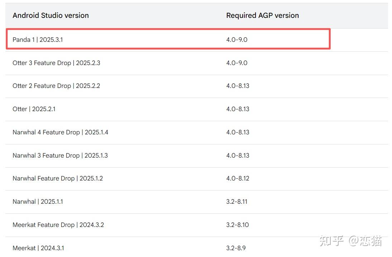Select the AGP value in the Otter | 2025.2.1 row
Image resolution: width=392 pixels, height=257 pixels.
pos(238,109)
